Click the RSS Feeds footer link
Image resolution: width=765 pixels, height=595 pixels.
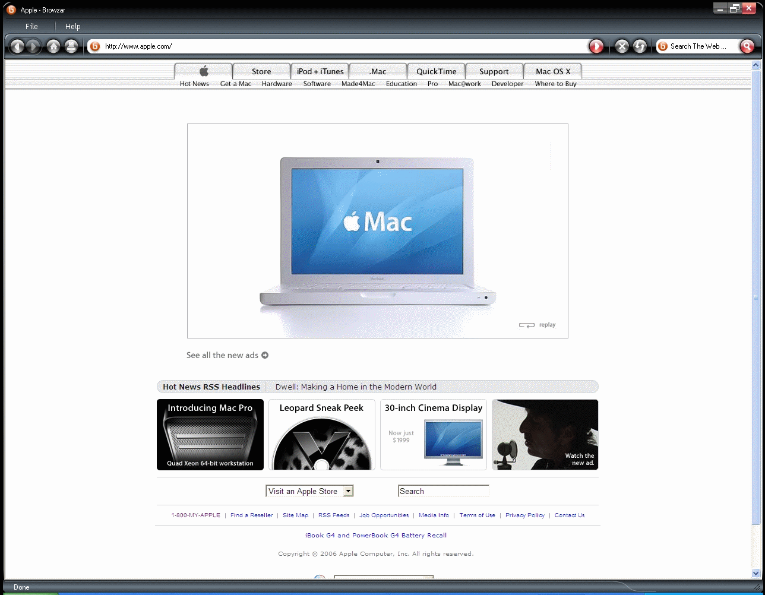click(334, 515)
